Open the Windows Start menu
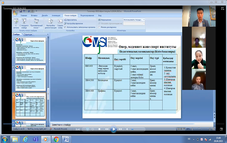The image size is (227, 143). pos(5,139)
